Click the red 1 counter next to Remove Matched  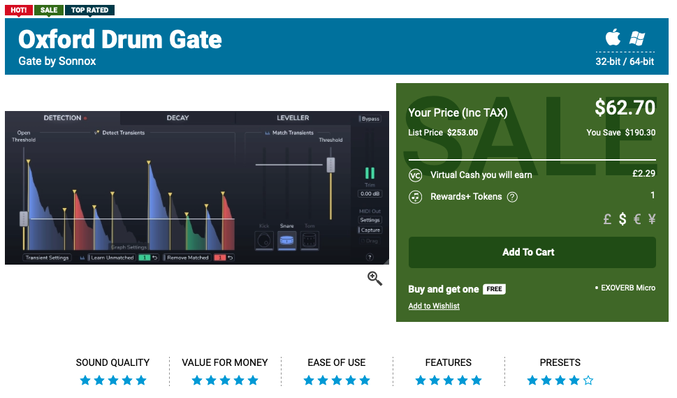[x=220, y=258]
